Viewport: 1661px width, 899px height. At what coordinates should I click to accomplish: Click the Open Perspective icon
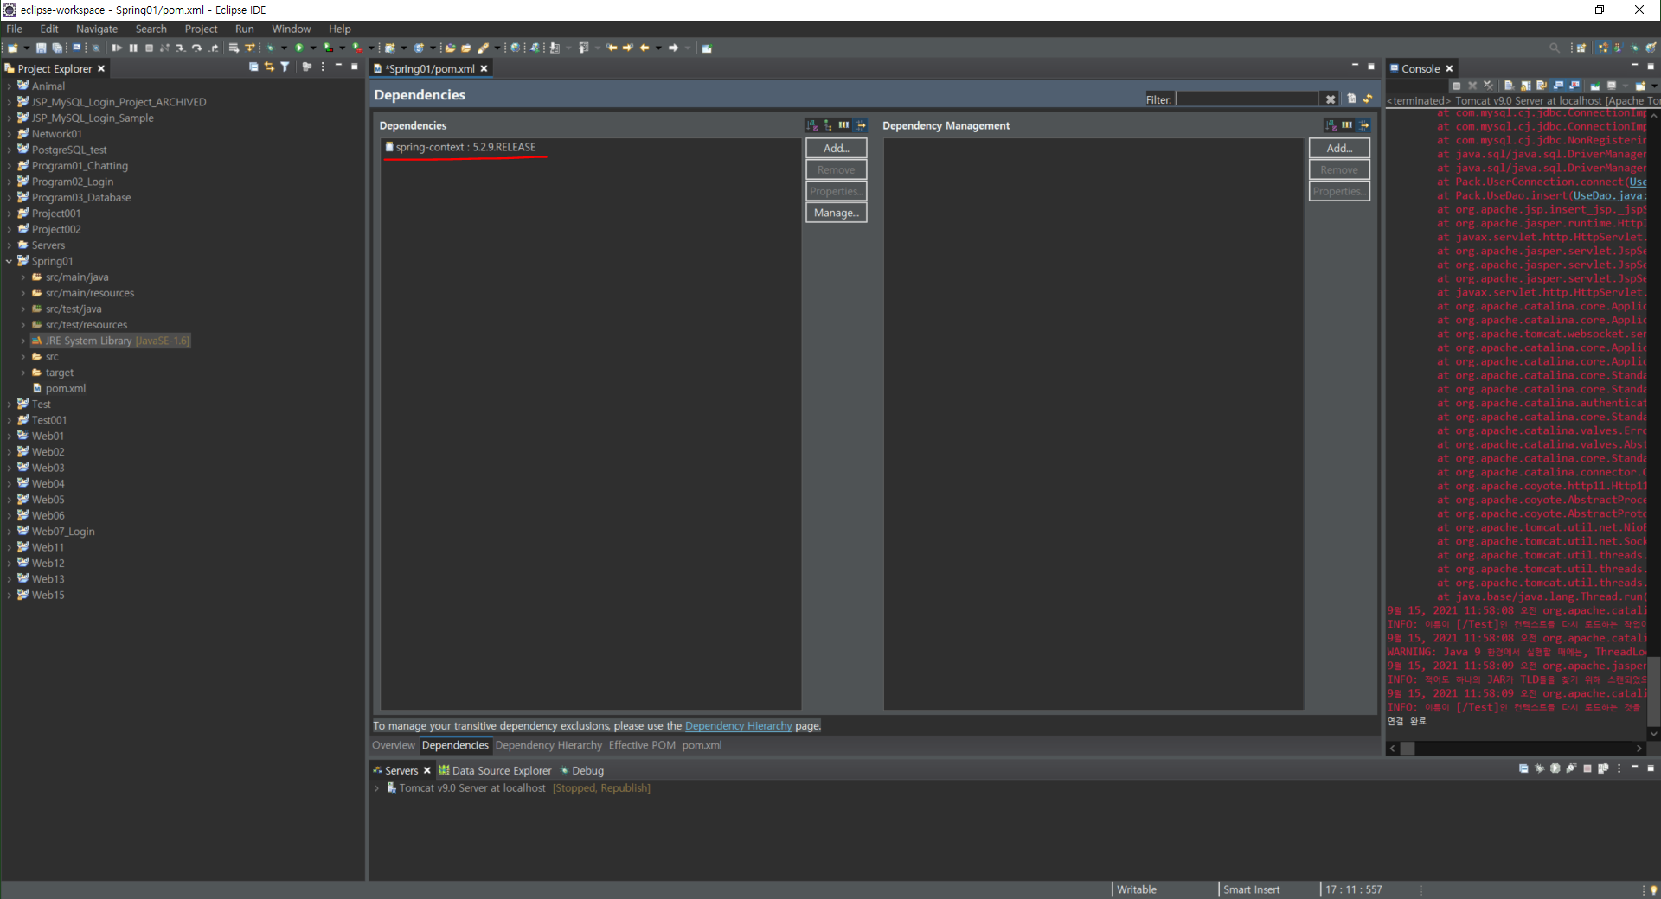click(x=1581, y=48)
